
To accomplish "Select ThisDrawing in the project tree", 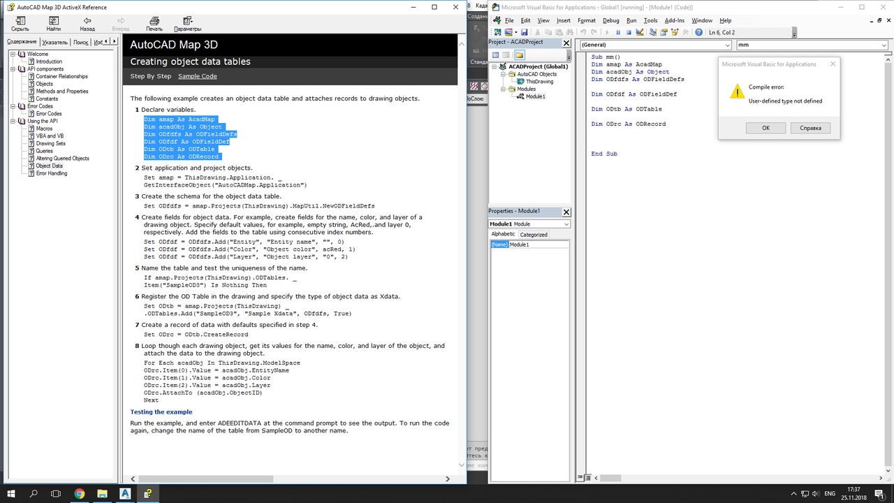I will point(539,82).
